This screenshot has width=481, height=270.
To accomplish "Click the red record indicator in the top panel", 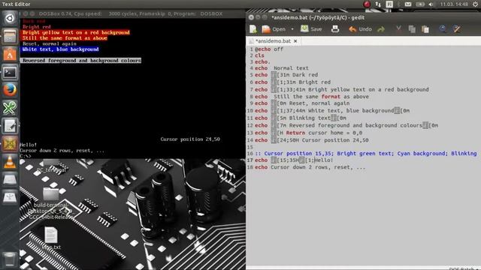I will point(367,4).
